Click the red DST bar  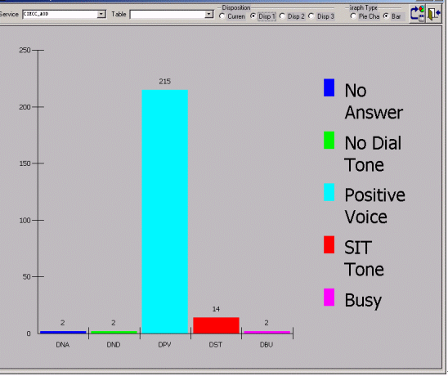point(216,325)
